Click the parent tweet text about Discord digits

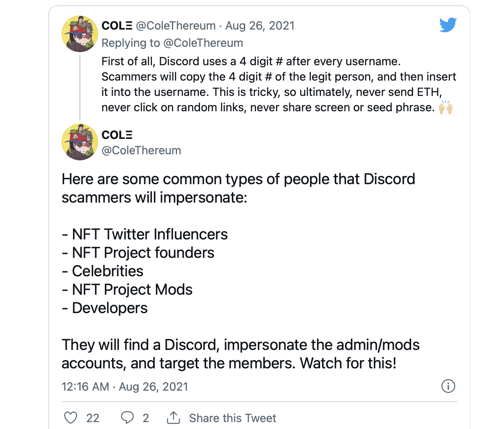(x=279, y=84)
